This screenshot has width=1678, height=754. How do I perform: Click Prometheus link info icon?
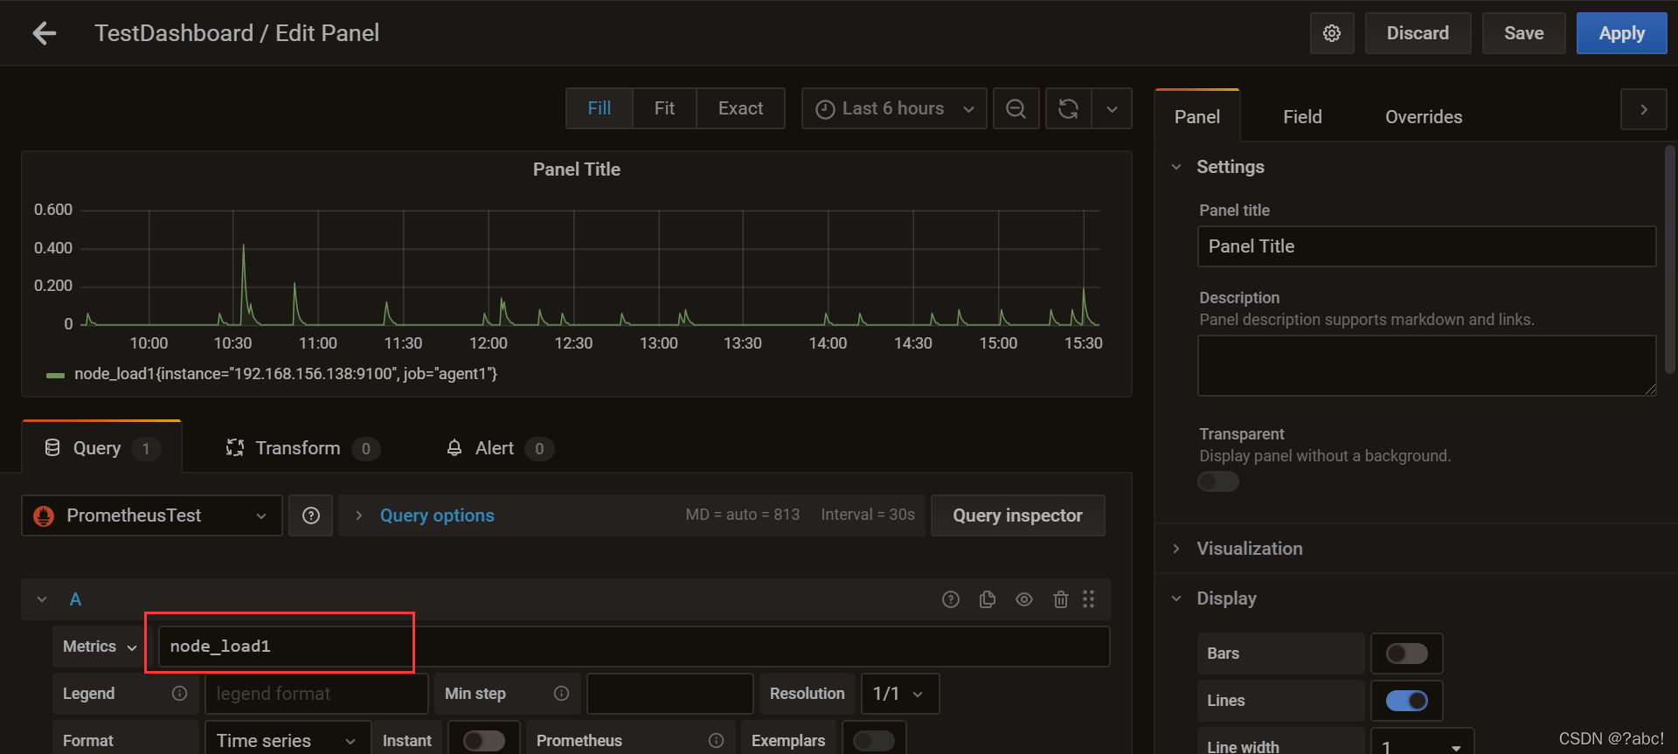click(716, 741)
